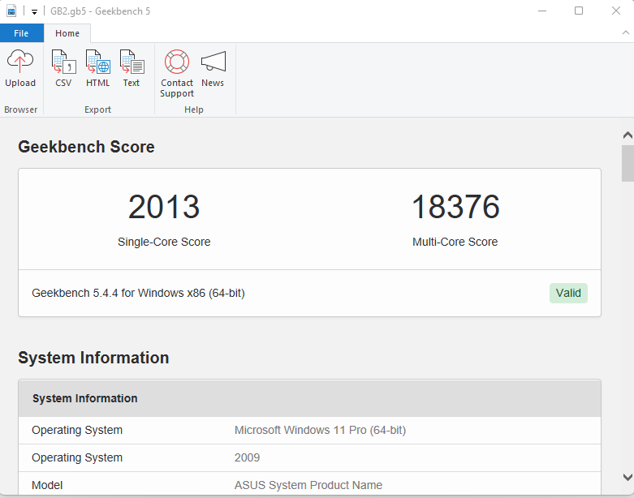
Task: Click the scrollbar up arrow
Action: 628,135
